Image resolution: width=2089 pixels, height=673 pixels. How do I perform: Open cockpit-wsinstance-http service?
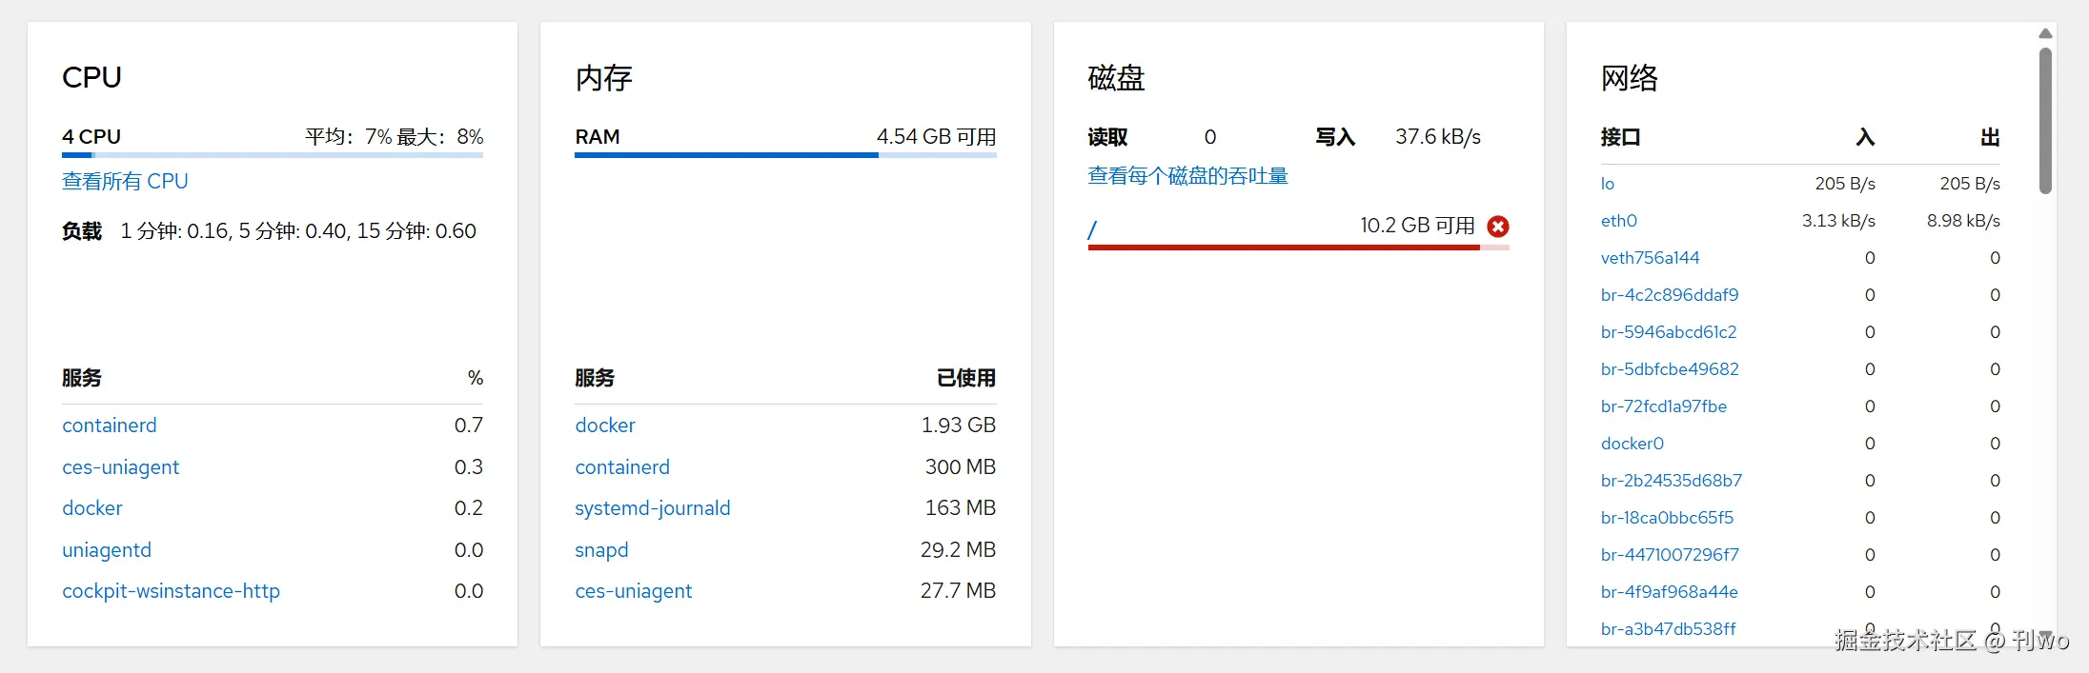click(x=172, y=591)
